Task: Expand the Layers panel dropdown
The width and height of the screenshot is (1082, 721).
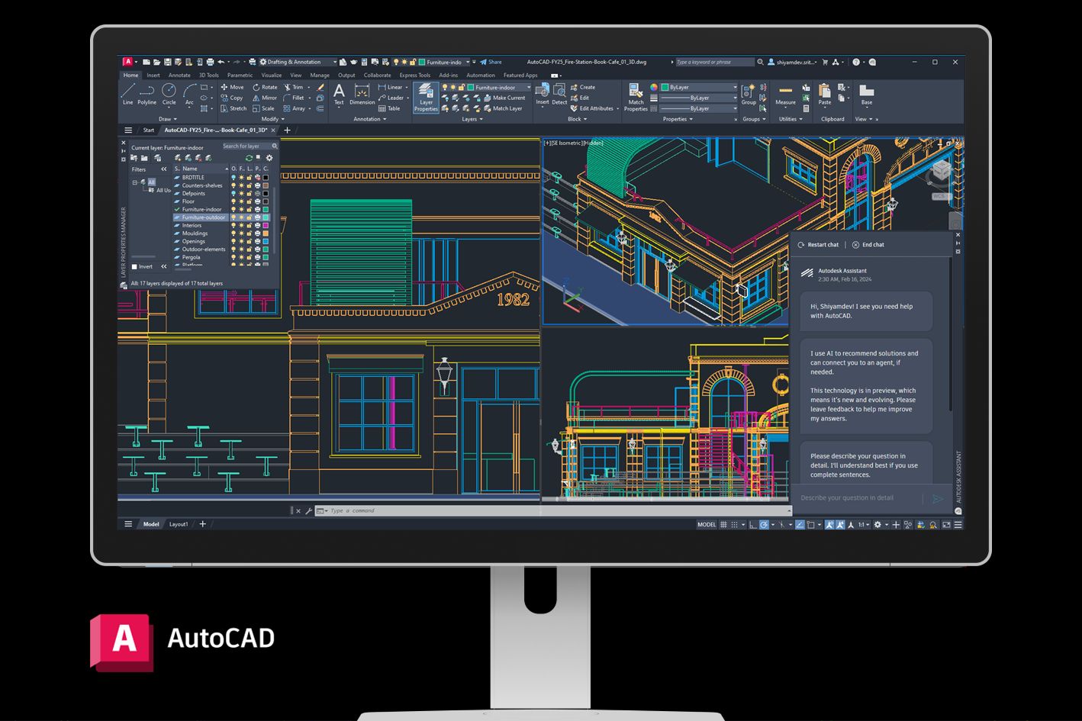Action: pyautogui.click(x=472, y=119)
